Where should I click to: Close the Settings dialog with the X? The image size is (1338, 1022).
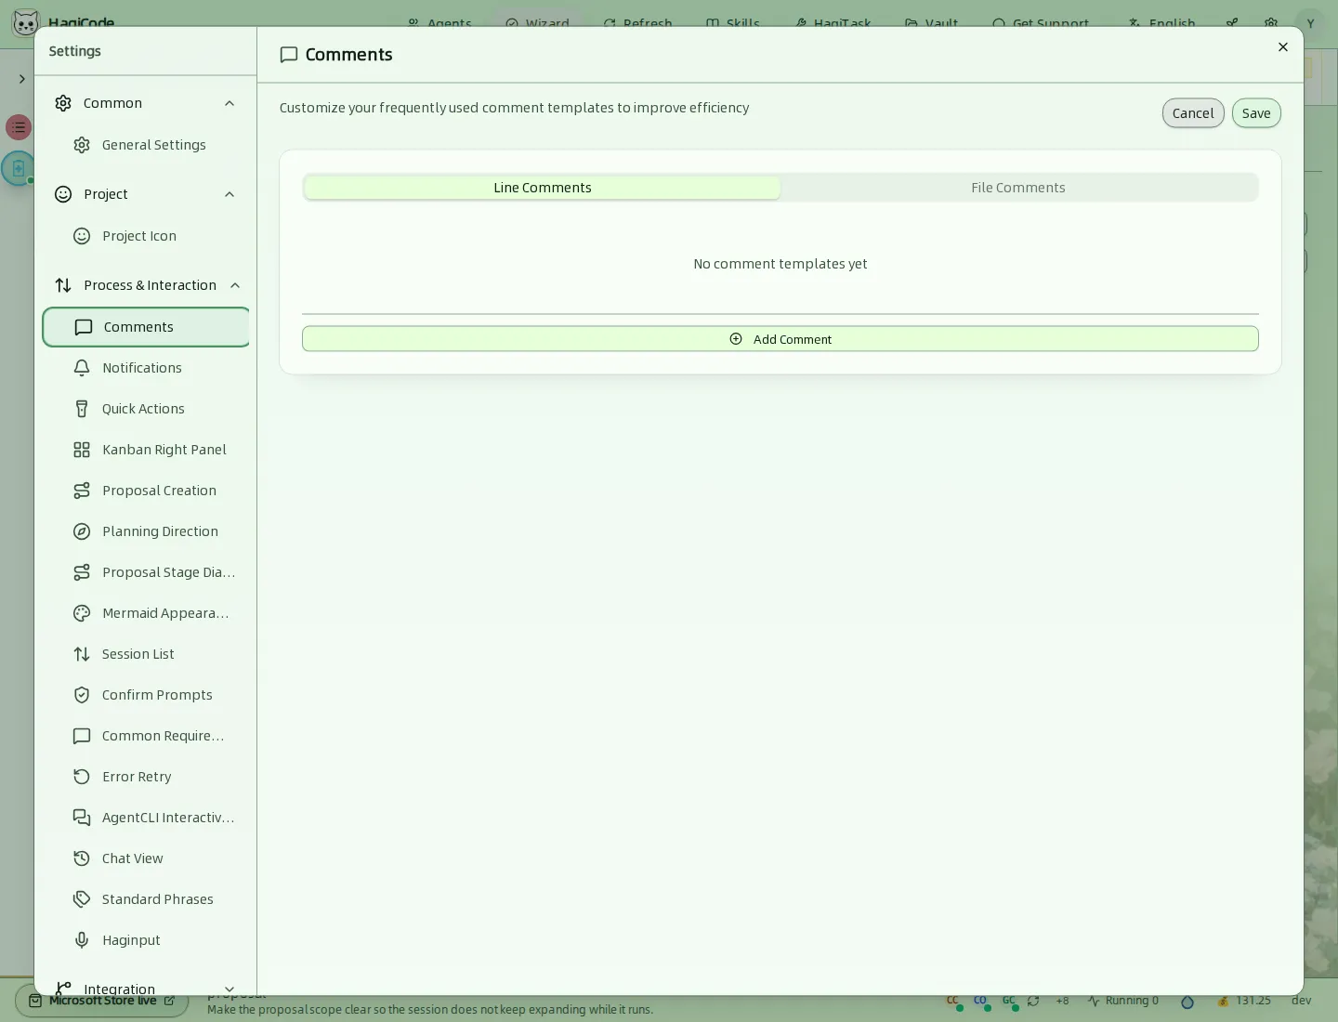[x=1283, y=47]
